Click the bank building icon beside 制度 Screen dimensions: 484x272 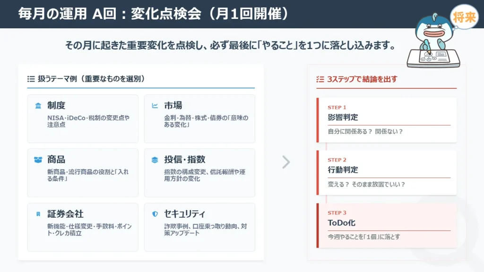[38, 106]
